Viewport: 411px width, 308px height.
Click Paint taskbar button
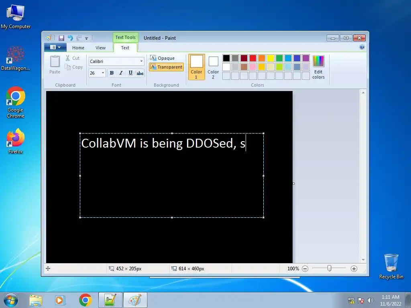point(135,300)
